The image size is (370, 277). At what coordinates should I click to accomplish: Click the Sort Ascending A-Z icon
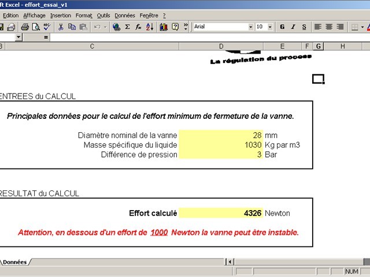coord(149,27)
